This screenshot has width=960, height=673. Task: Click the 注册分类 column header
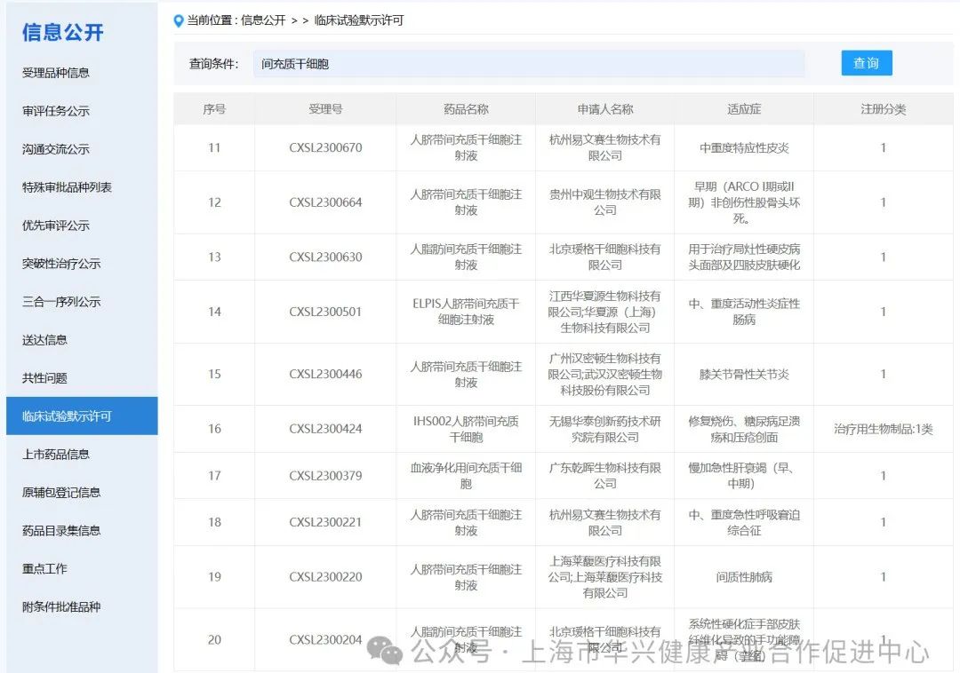883,109
